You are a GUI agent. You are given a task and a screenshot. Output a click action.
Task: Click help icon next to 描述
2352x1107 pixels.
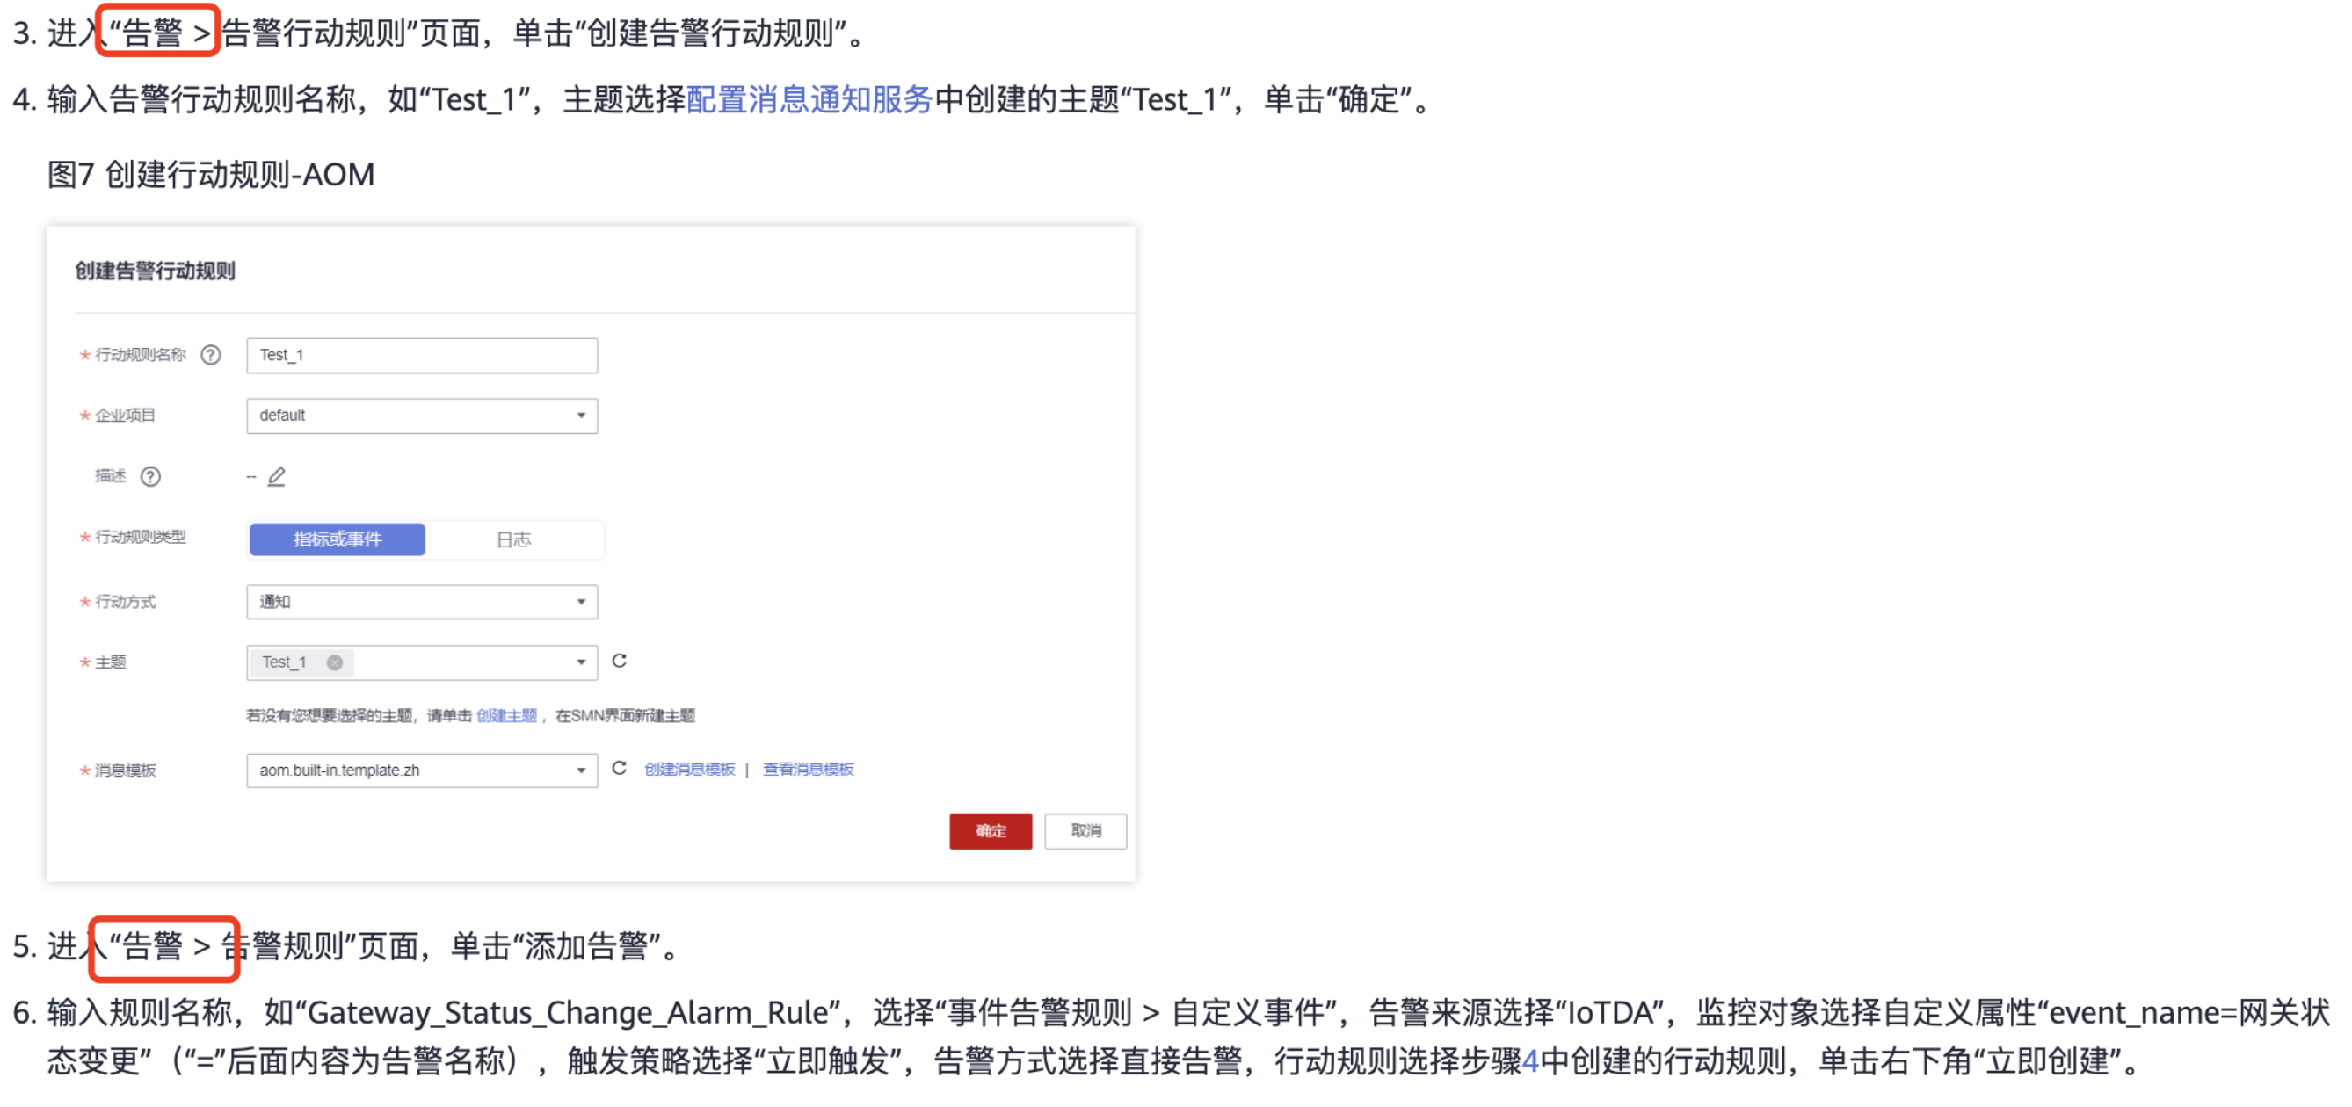click(150, 476)
